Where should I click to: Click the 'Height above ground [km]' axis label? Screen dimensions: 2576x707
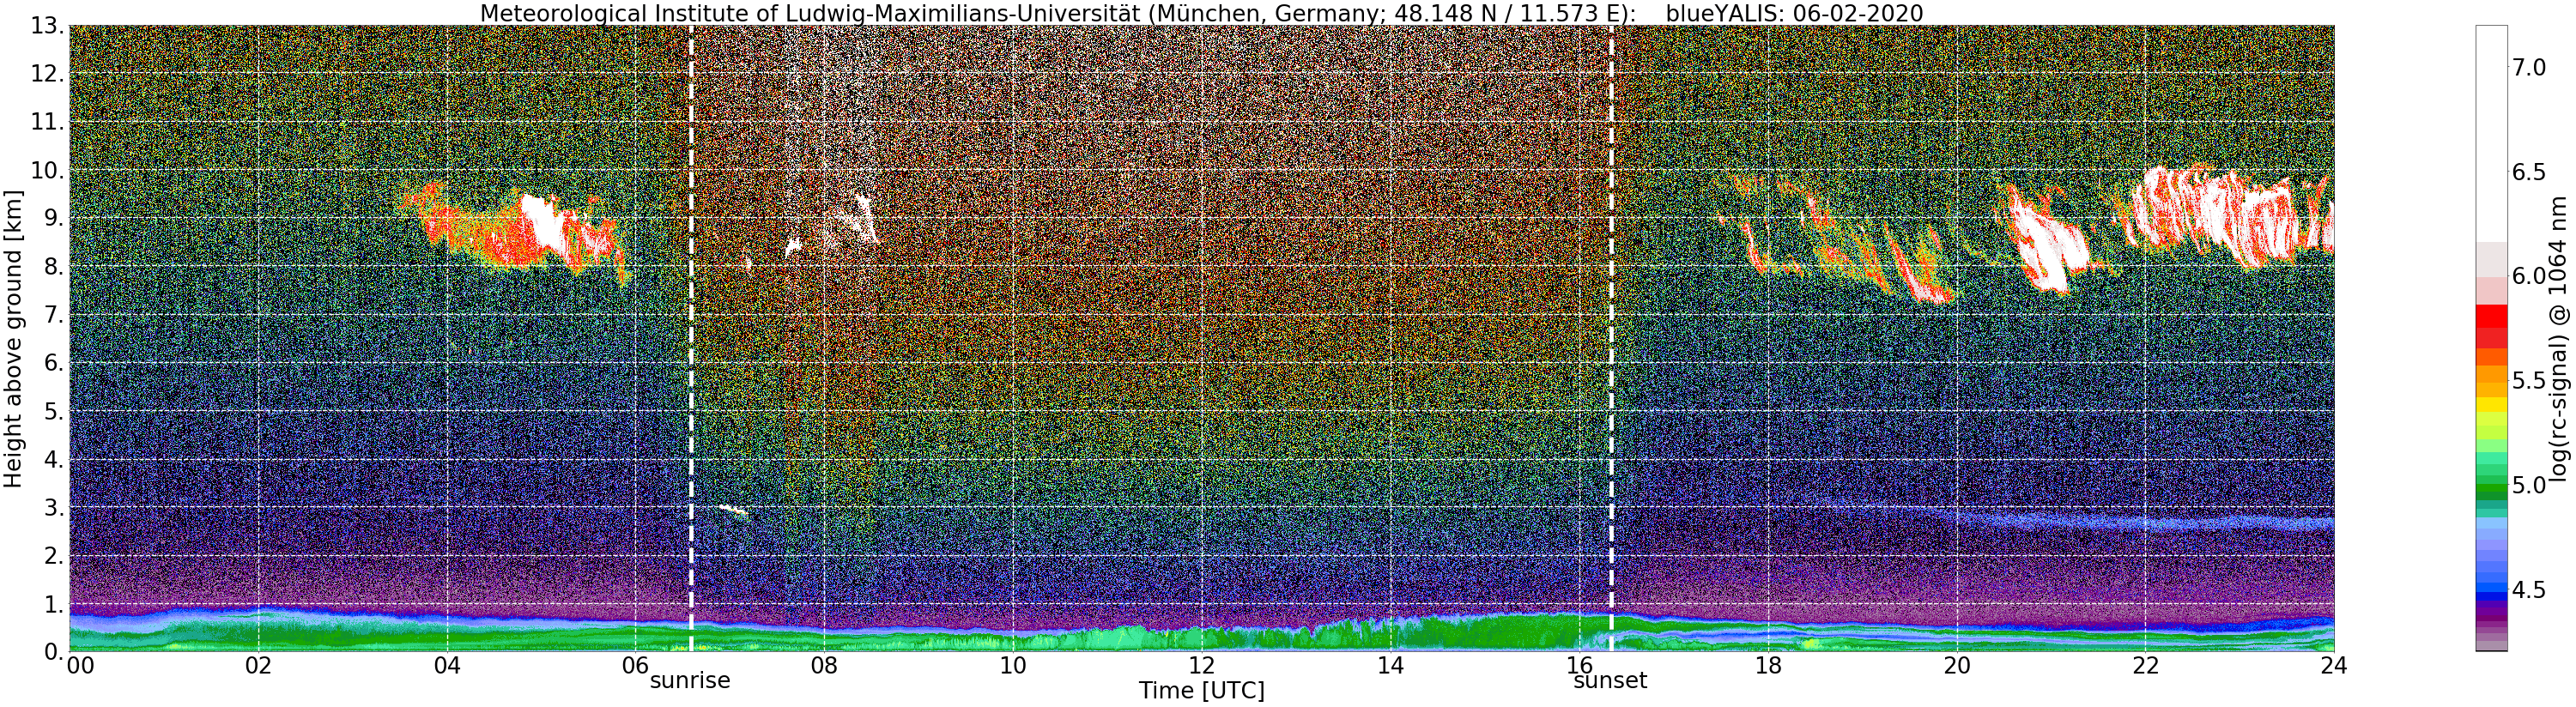click(x=13, y=338)
